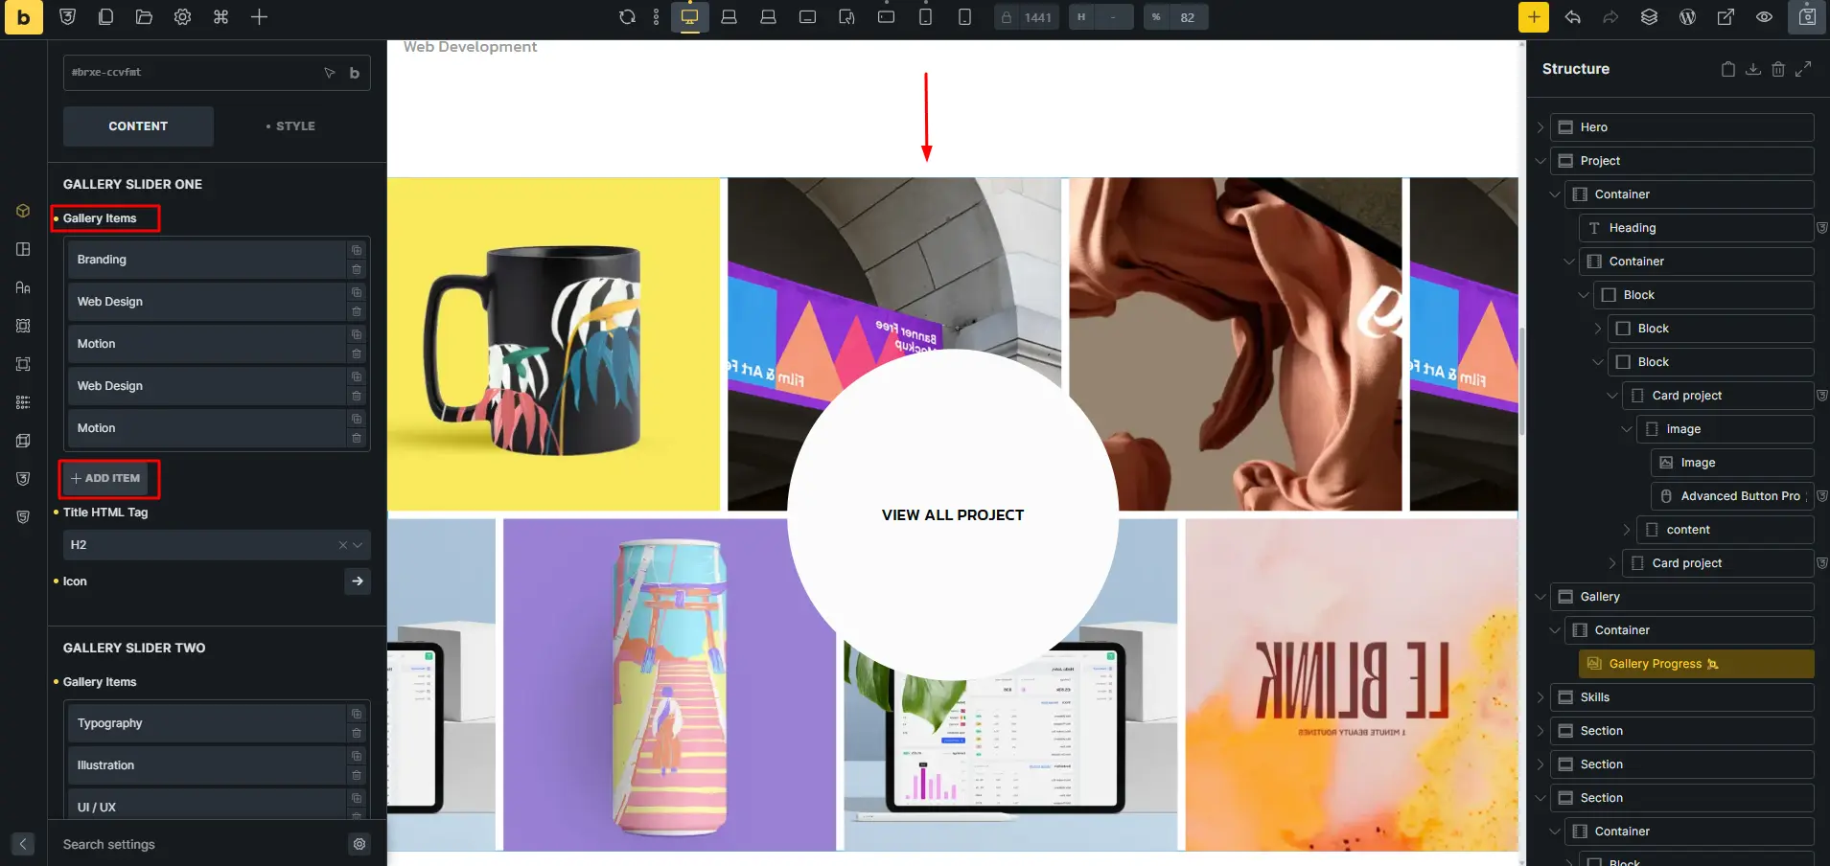
Task: Click the typography Aa icon in left rail
Action: pyautogui.click(x=23, y=287)
